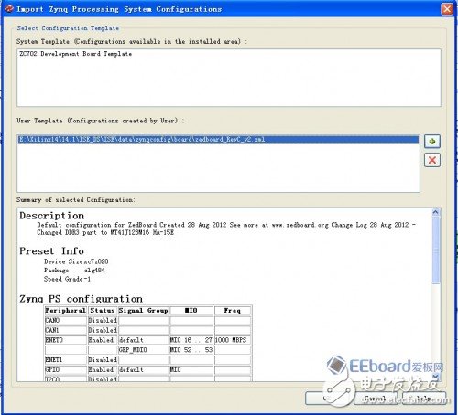Click the Zynq PS configuration heading

click(81, 299)
